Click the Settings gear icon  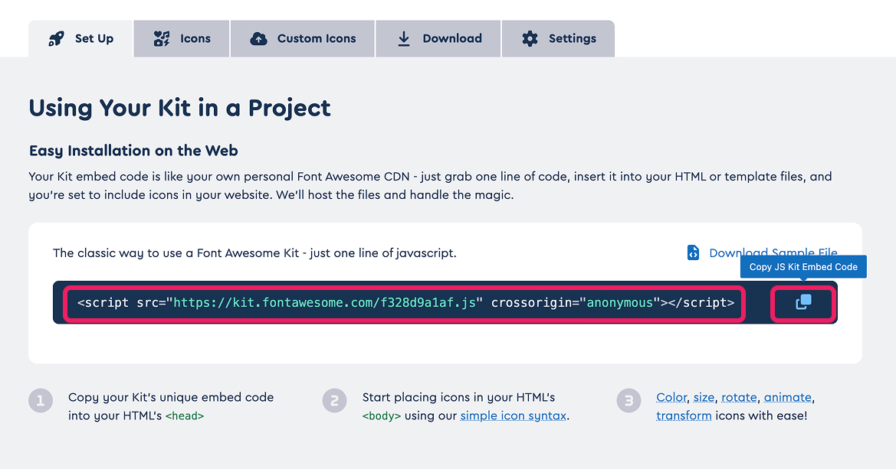tap(530, 39)
